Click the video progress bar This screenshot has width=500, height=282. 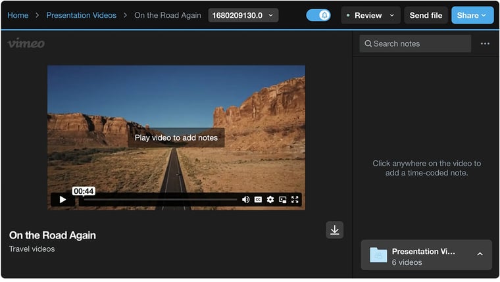[158, 200]
